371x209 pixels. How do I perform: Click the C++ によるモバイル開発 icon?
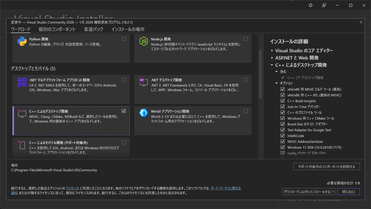22,145
